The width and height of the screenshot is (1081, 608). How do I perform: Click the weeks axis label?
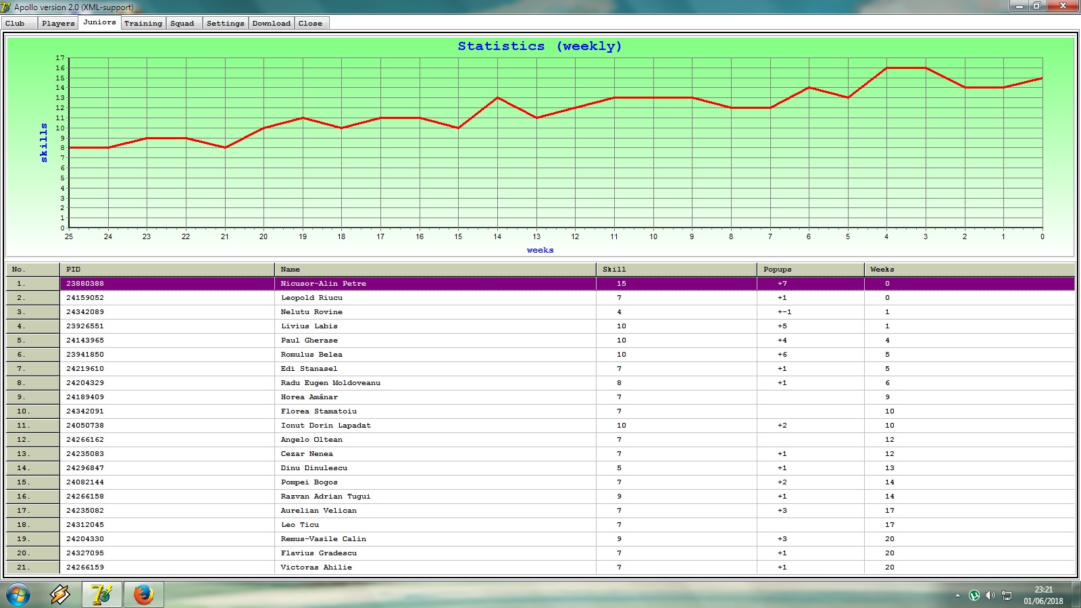coord(540,250)
